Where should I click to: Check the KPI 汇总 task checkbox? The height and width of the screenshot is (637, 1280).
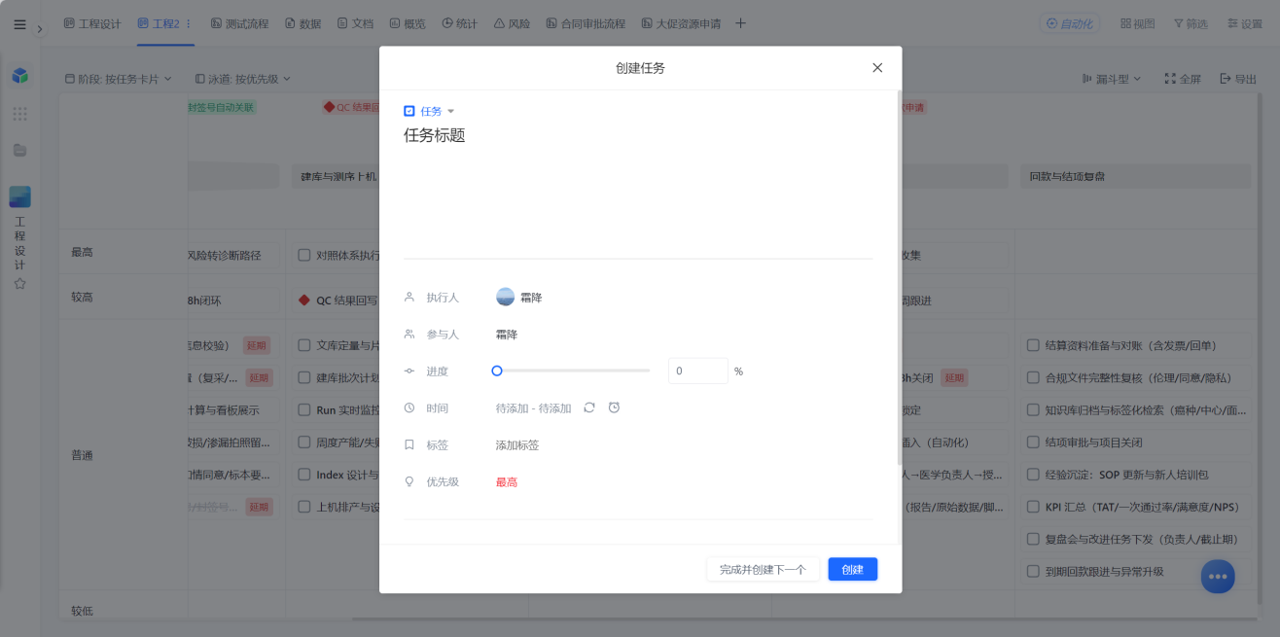point(1033,507)
